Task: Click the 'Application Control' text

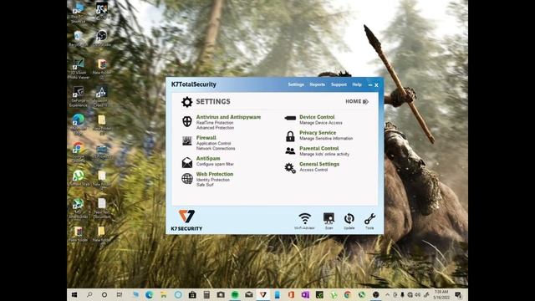Action: (214, 144)
